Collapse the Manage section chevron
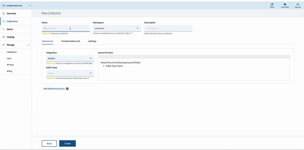 29,45
